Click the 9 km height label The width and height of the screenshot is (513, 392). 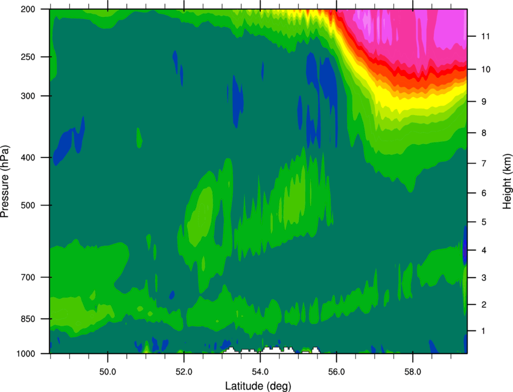pos(483,101)
